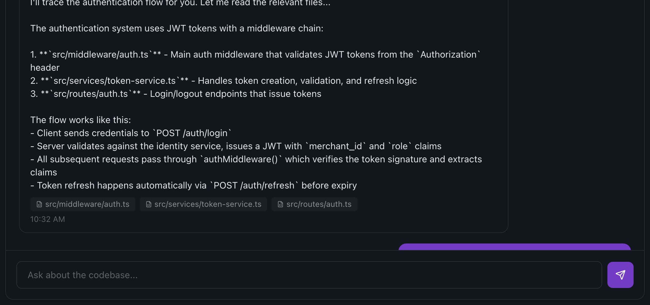Viewport: 650px width, 305px height.
Task: Click the POST /auth/refresh inline code
Action: [x=254, y=186]
